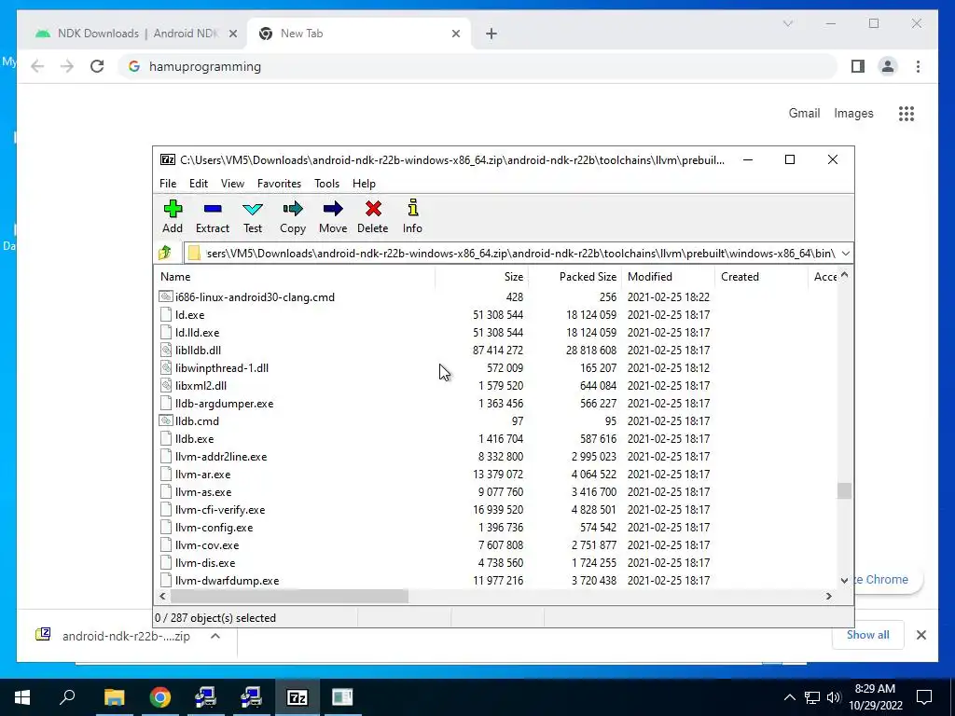Click the Add toolbar icon in 7-Zip
The height and width of the screenshot is (716, 955).
coord(173,209)
